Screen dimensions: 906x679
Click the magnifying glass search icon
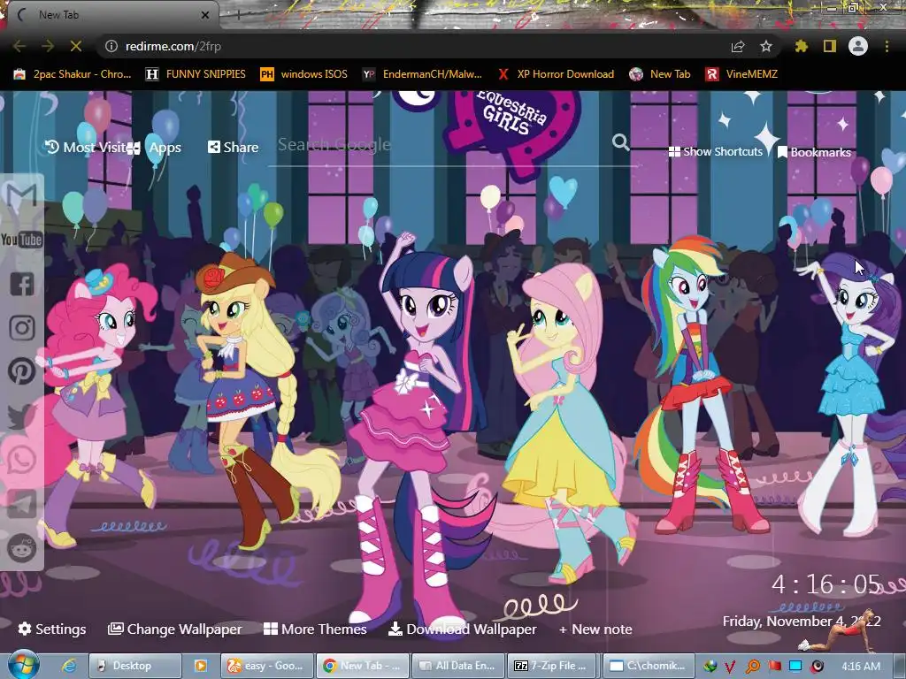pyautogui.click(x=621, y=142)
